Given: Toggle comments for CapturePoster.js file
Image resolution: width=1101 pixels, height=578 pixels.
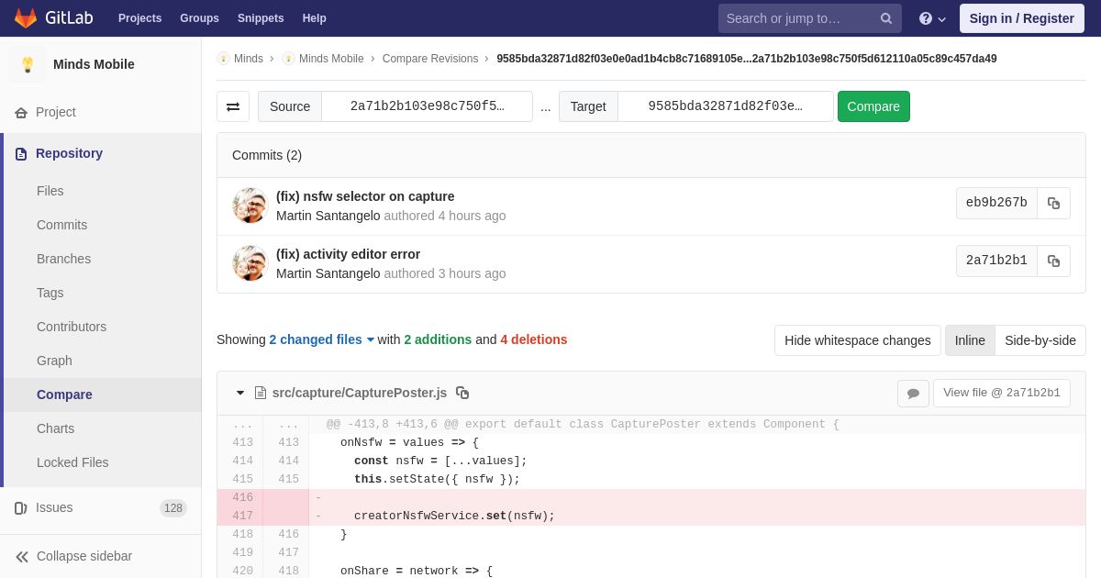Looking at the screenshot, I should point(913,394).
